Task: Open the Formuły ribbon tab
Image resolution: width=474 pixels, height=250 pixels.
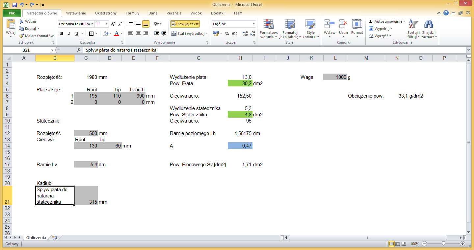Action: tap(132, 13)
